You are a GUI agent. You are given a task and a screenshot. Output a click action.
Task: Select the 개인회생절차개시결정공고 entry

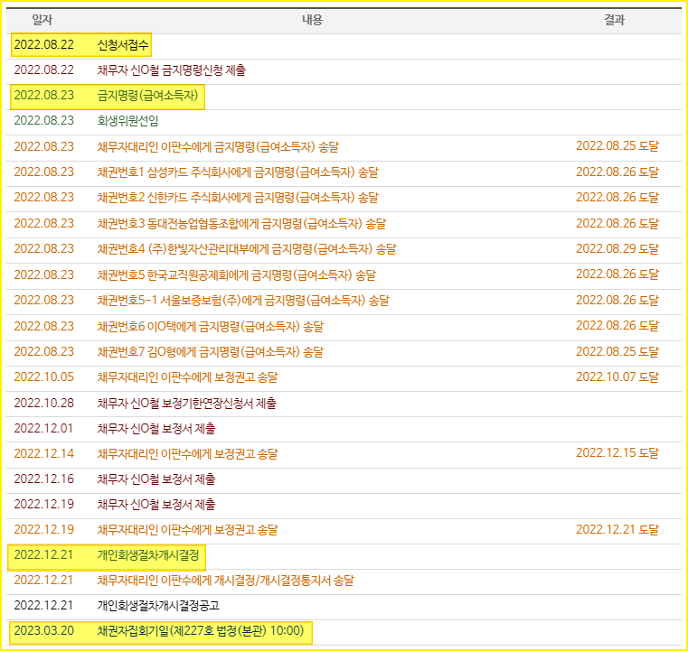(158, 606)
